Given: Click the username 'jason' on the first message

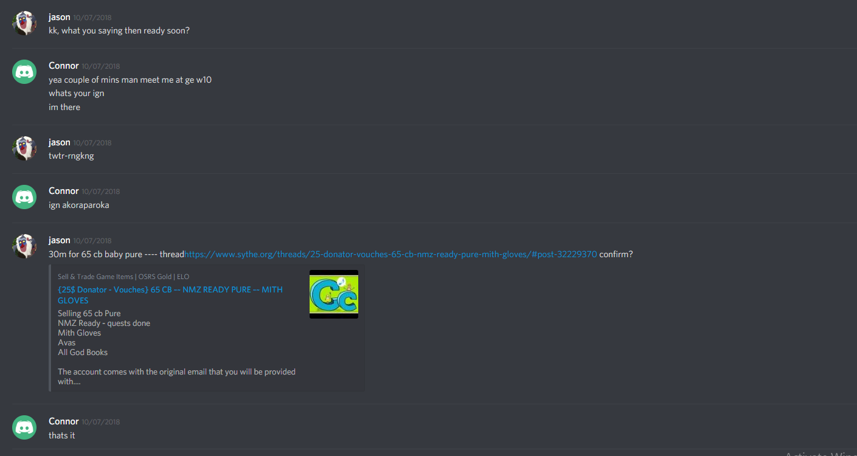Looking at the screenshot, I should click(60, 17).
